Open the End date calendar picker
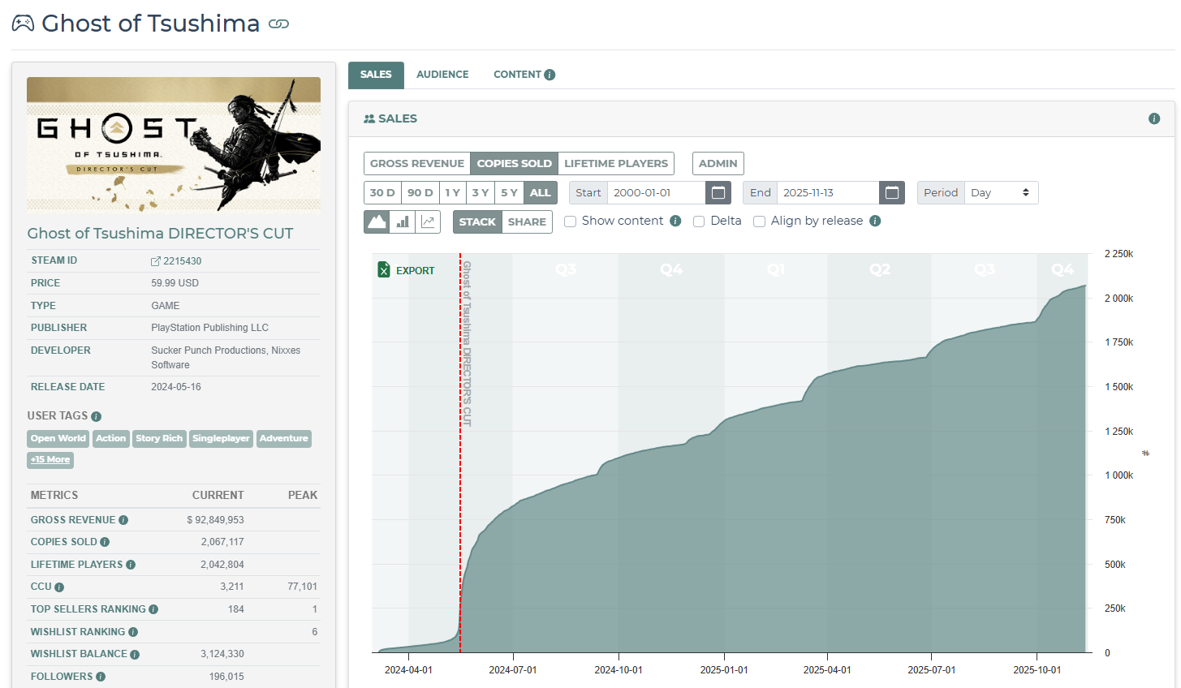1181x688 pixels. [892, 192]
